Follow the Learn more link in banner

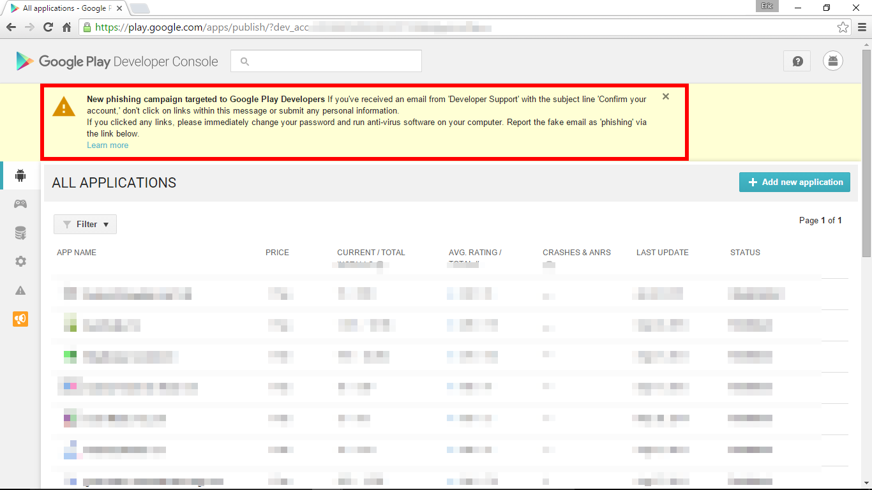108,145
